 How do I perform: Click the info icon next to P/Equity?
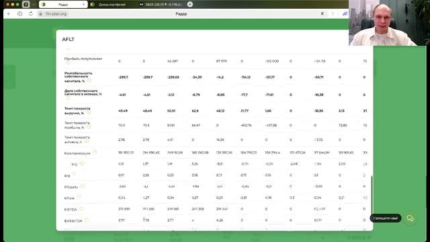(83, 186)
